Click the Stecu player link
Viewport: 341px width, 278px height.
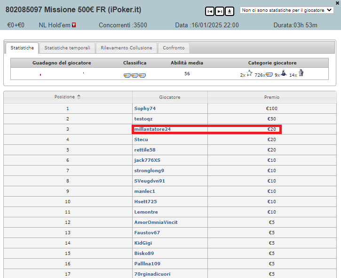pos(141,140)
